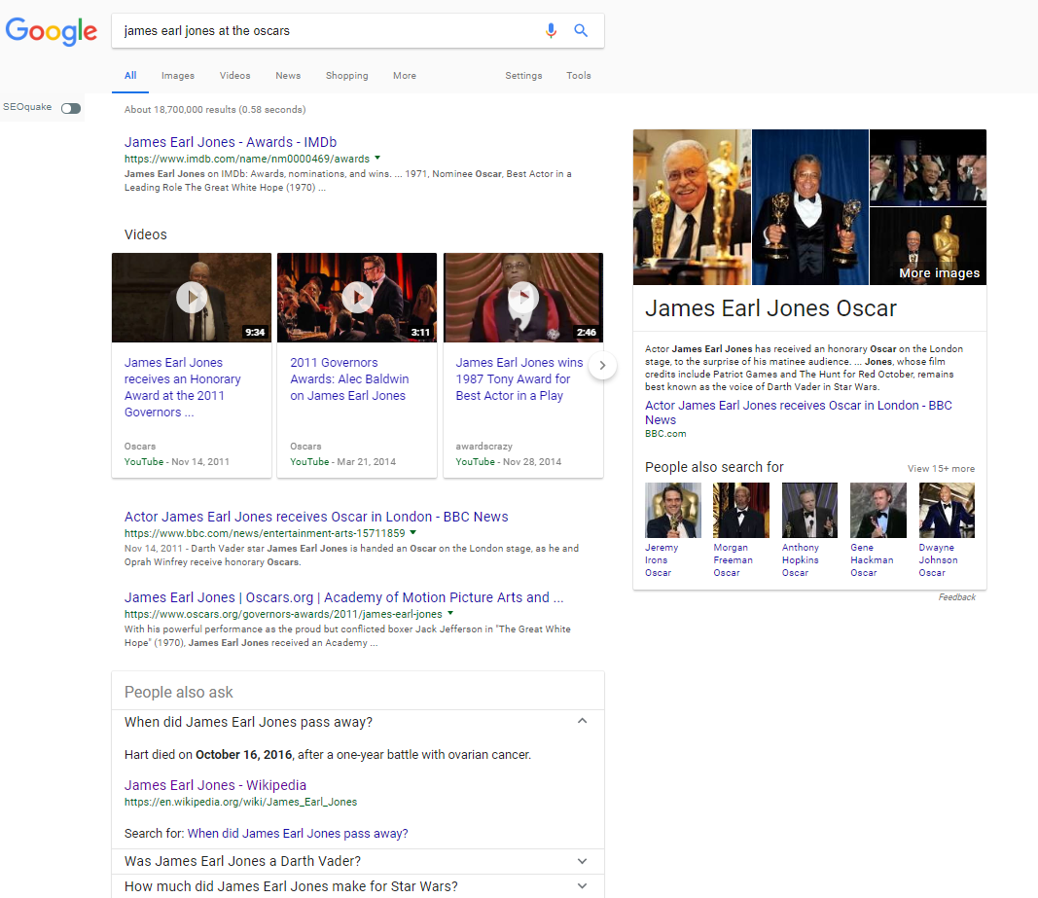The image size is (1038, 898).
Task: Expand 'Was James Earl Jones a Darth Vader?'
Action: [582, 861]
